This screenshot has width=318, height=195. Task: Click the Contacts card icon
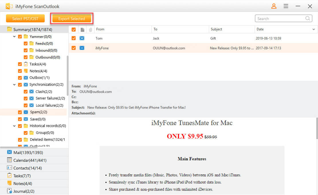[9, 168]
